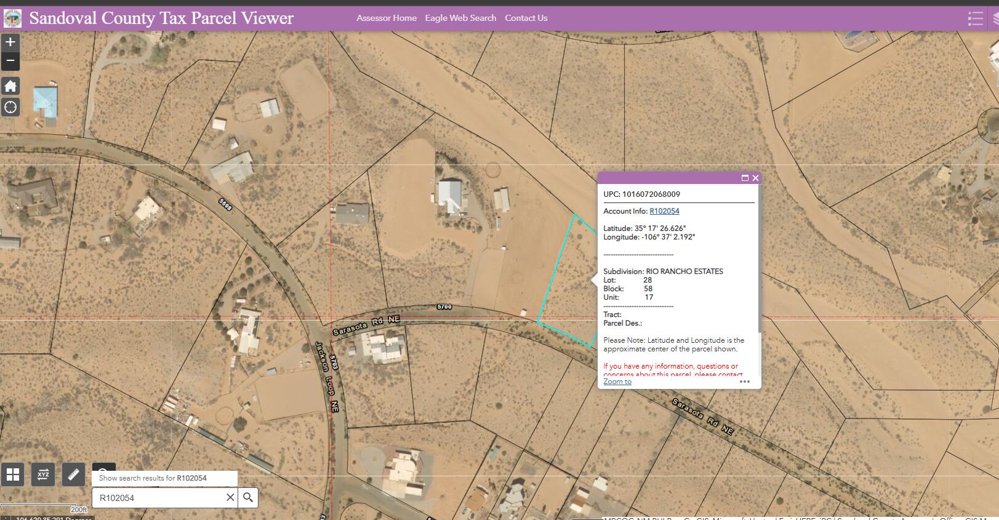The image size is (999, 520).
Task: Open account R102054 link in popup
Action: [664, 211]
